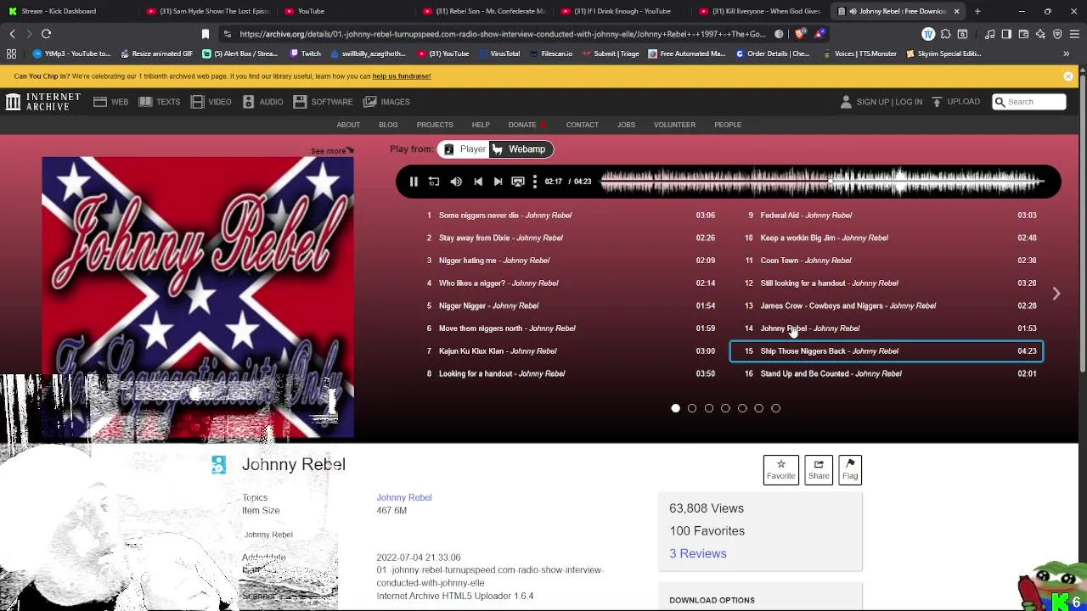The height and width of the screenshot is (611, 1087).
Task: Play track 16 Stand Up and Be Counted
Action: 887,373
